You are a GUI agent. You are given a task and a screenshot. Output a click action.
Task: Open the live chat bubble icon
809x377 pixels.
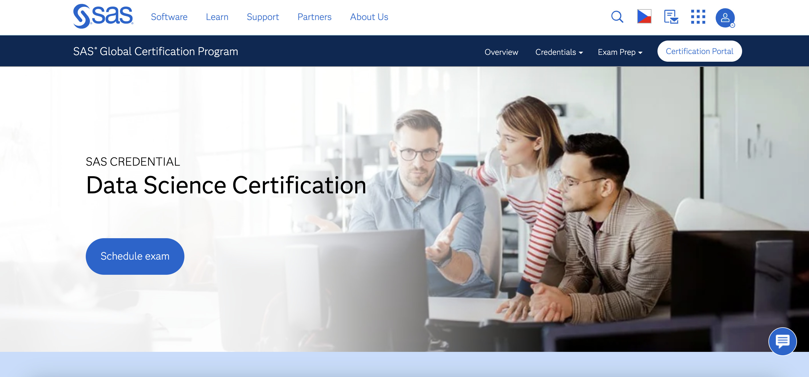pyautogui.click(x=782, y=341)
